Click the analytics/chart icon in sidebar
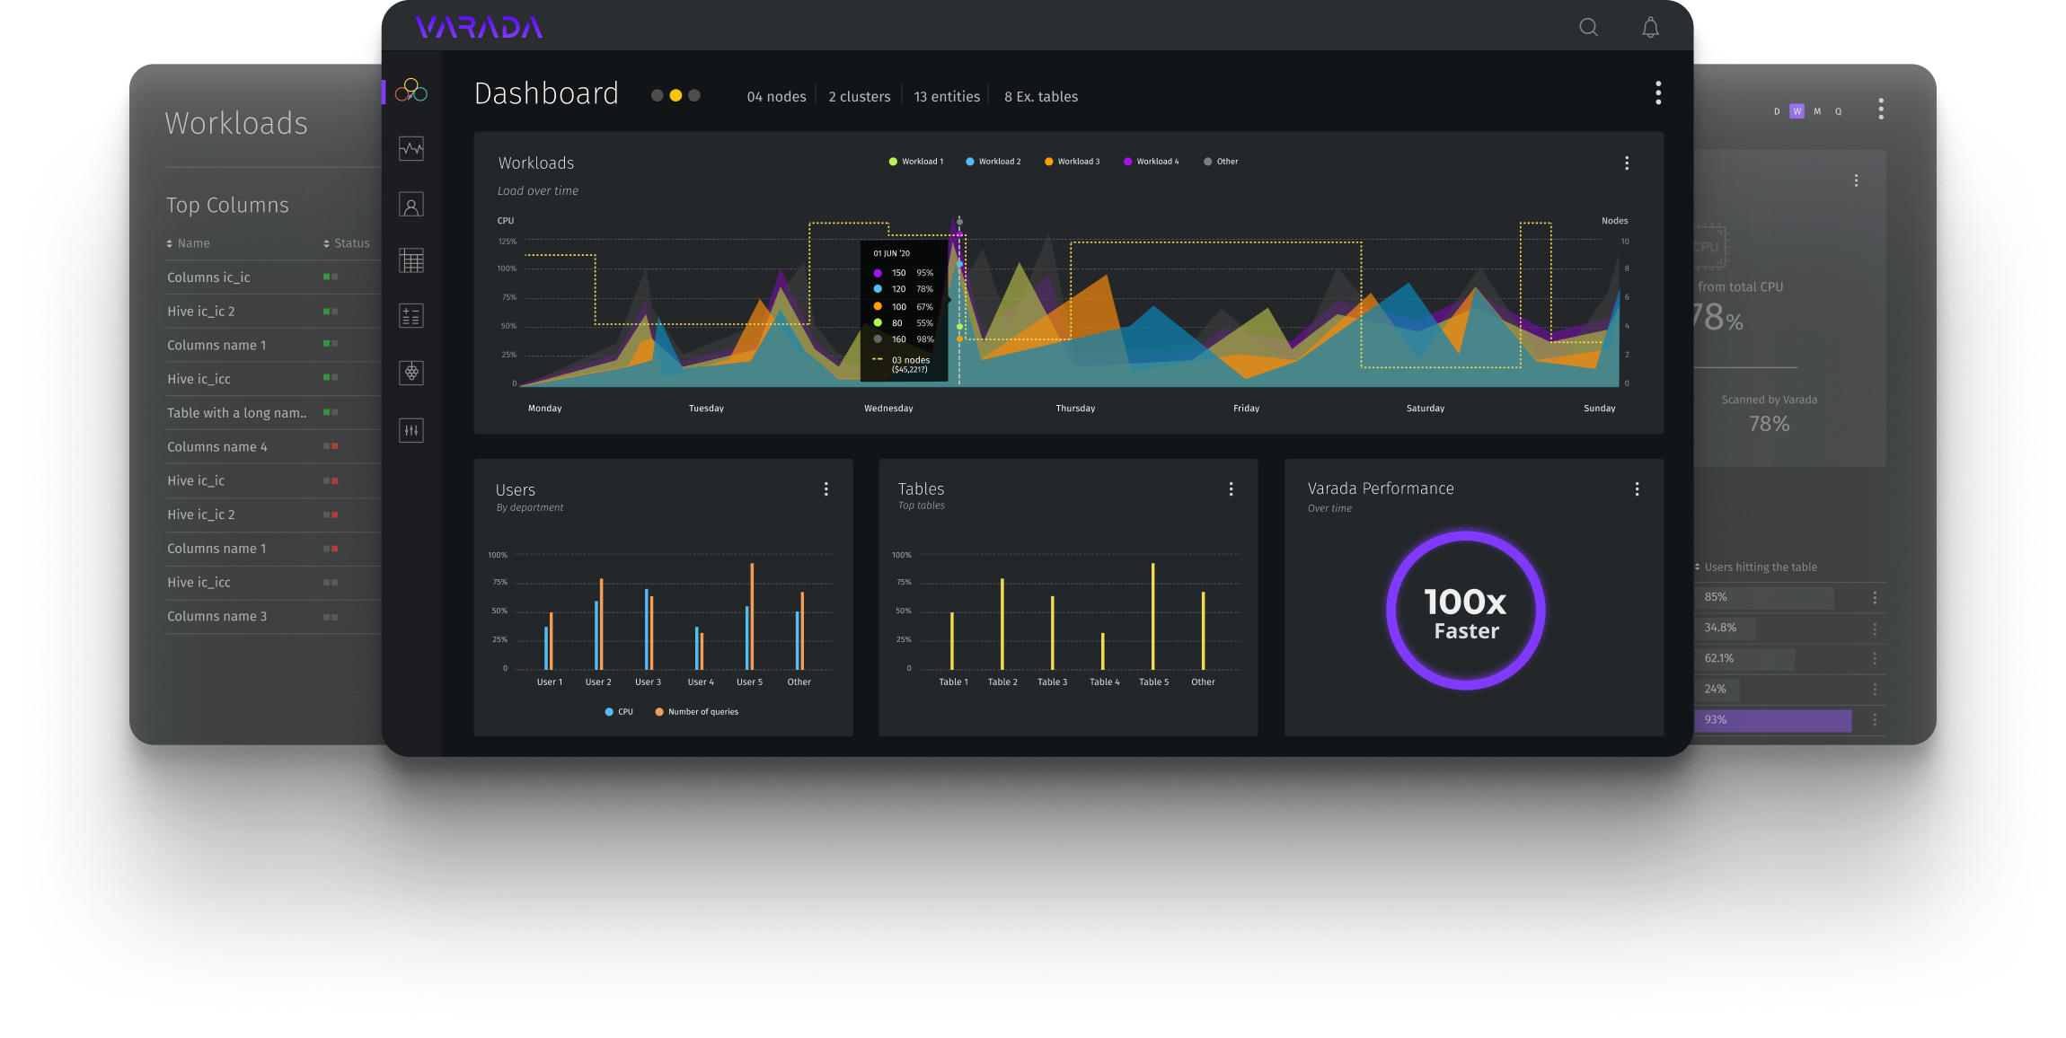 click(413, 147)
